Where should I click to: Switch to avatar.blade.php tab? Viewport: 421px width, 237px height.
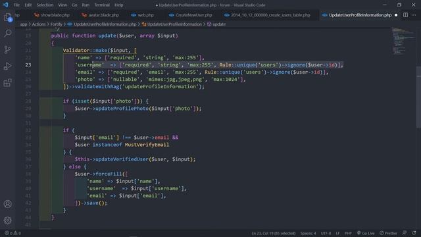[101, 15]
